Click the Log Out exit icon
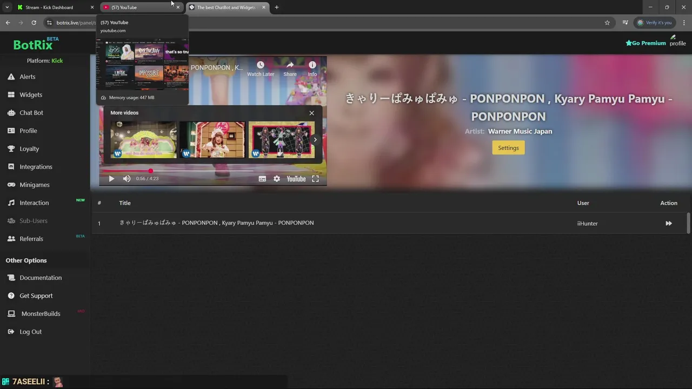Screen dimensions: 692x389 tap(11, 332)
